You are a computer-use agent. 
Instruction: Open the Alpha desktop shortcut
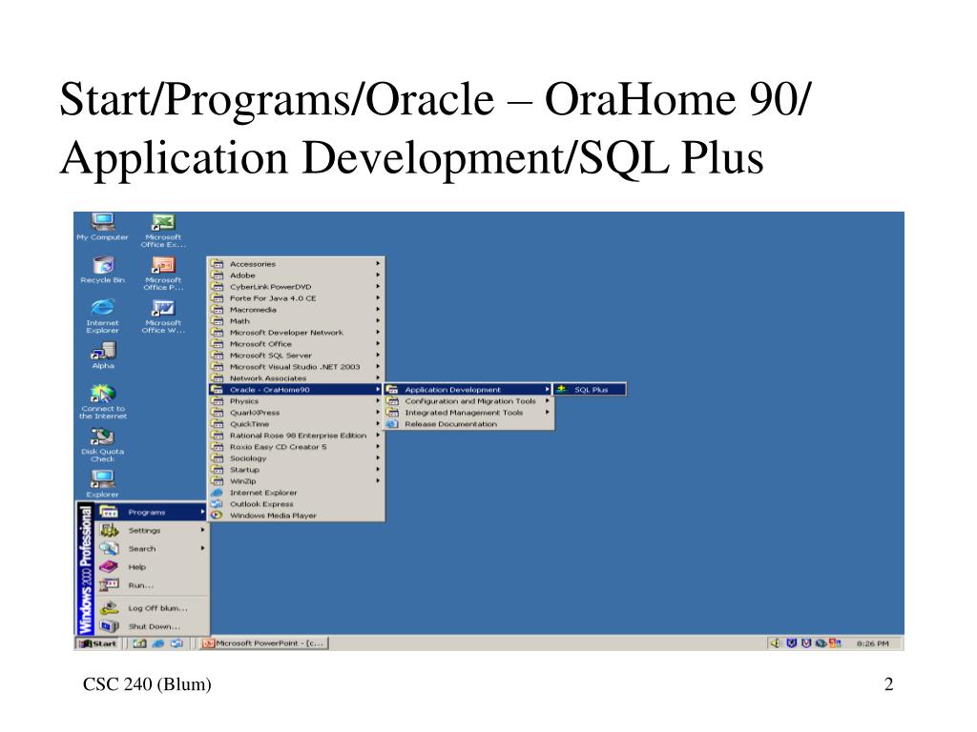(x=103, y=356)
